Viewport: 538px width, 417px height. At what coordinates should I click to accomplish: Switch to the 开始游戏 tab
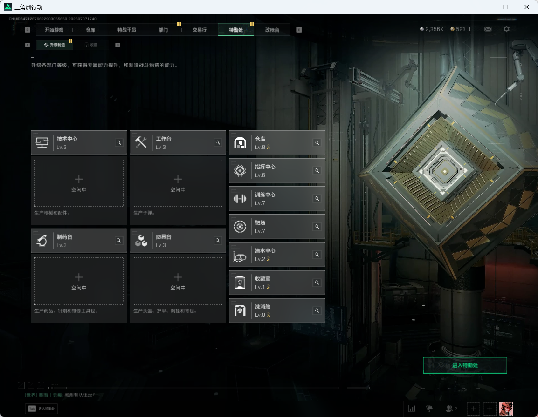coord(54,30)
